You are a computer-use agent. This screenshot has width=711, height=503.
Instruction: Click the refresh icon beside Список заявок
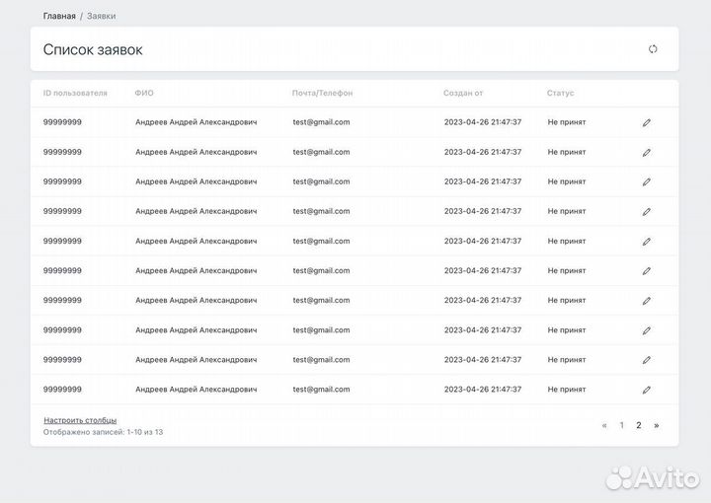[x=653, y=49]
